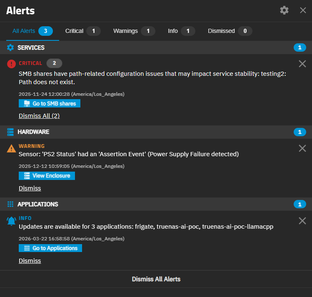The width and height of the screenshot is (312, 297).
Task: Collapse the APPLICATIONS section header
Action: (156, 204)
